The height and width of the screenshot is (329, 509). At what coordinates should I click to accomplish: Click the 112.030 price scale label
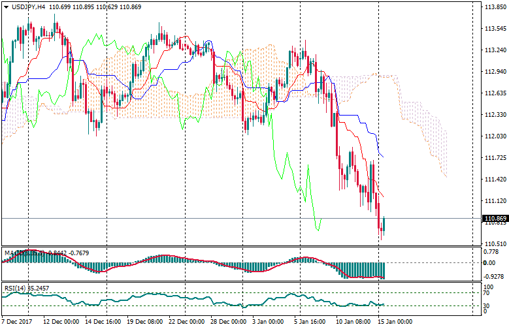click(x=495, y=136)
